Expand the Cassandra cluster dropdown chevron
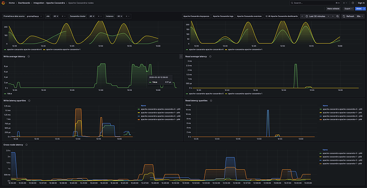 pos(102,16)
